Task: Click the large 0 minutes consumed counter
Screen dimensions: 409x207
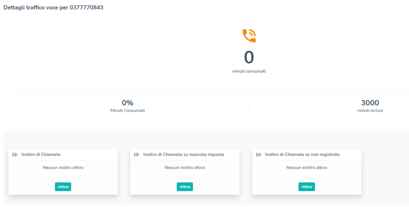Action: [x=249, y=57]
